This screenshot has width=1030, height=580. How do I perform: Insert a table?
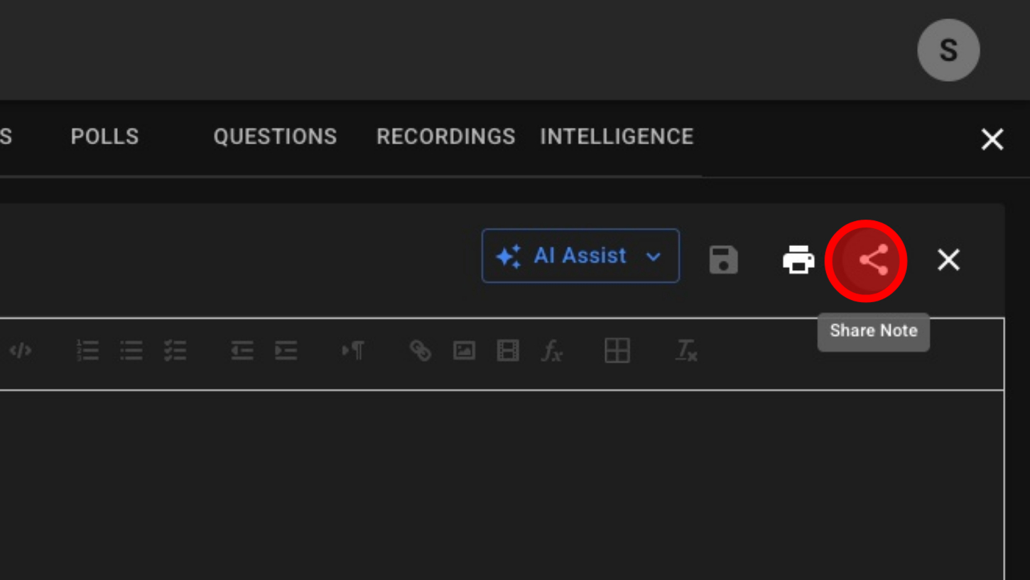[x=617, y=350]
